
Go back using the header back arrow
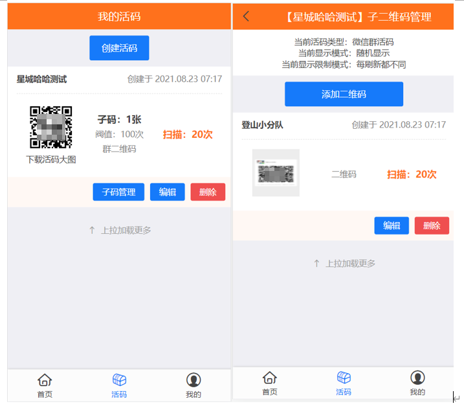[246, 17]
